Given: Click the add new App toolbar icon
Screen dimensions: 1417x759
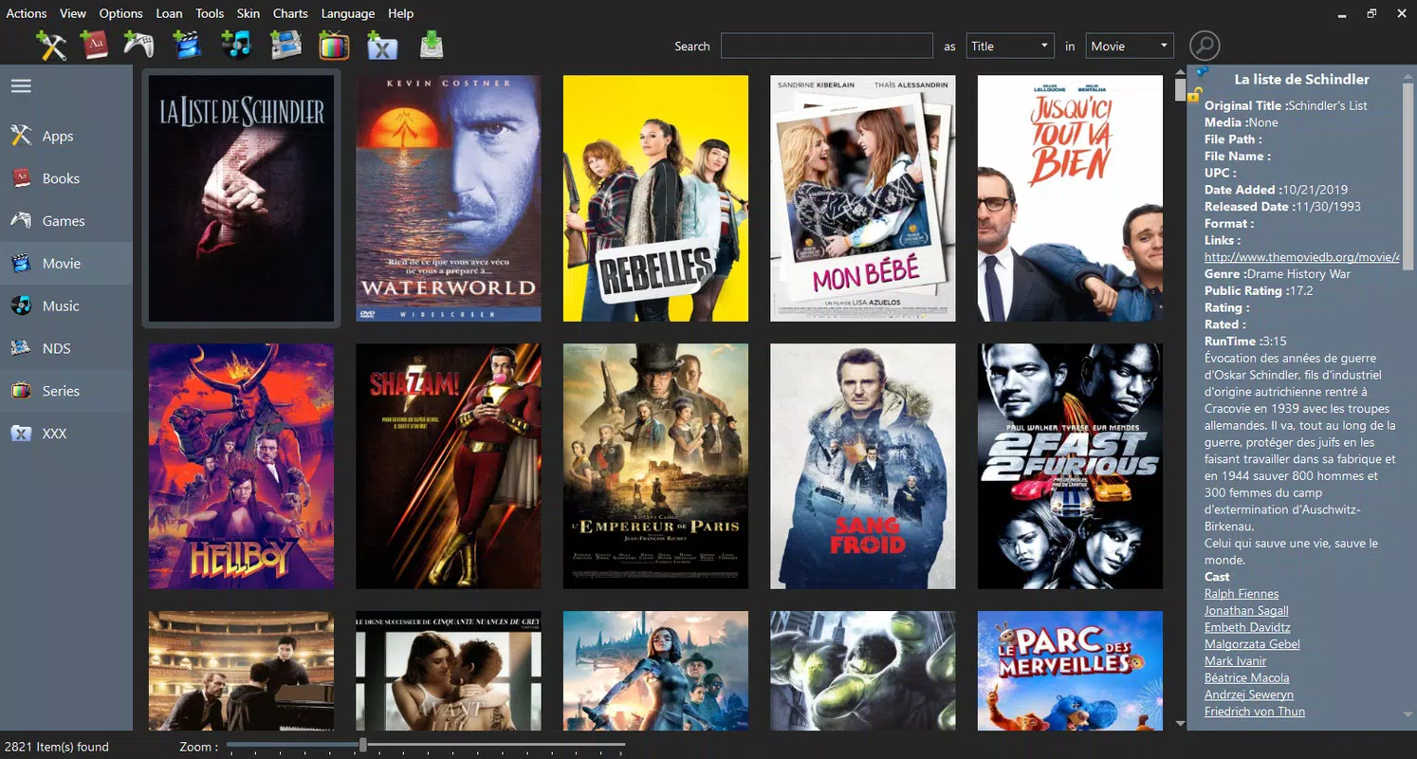Looking at the screenshot, I should click(51, 45).
